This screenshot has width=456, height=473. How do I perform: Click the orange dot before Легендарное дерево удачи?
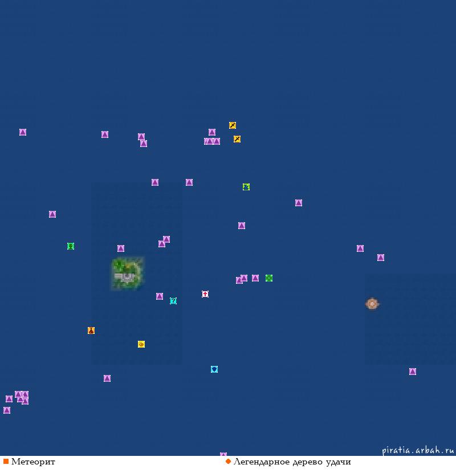coord(228,461)
